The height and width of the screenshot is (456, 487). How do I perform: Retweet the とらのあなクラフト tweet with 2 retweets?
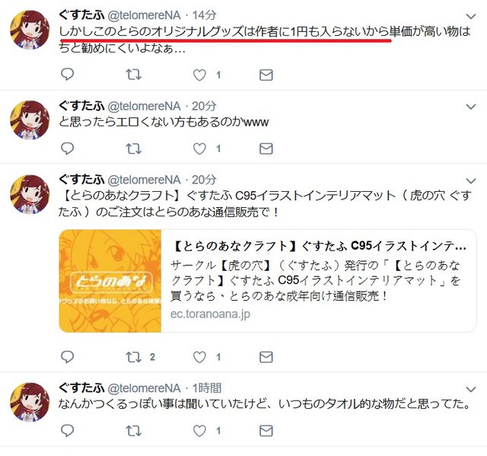(x=134, y=357)
